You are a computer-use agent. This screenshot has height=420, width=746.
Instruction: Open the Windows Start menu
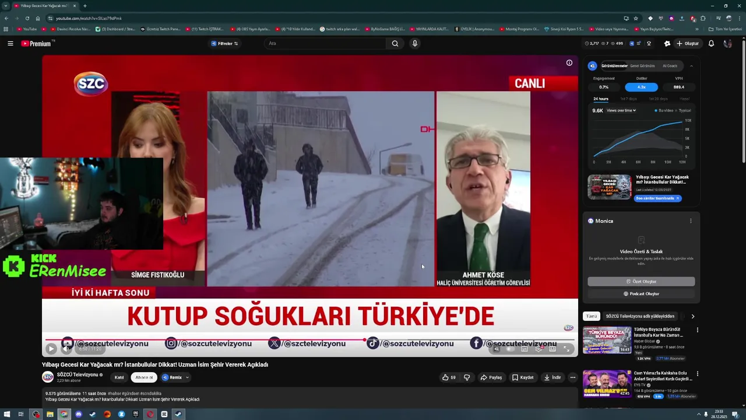click(7, 414)
